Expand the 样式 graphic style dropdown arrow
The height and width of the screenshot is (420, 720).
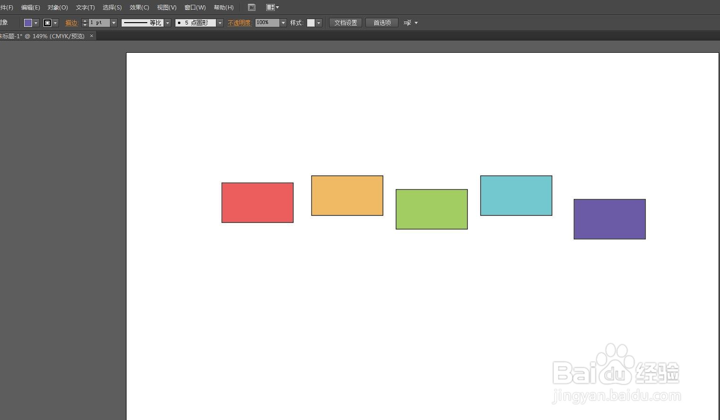coord(319,23)
